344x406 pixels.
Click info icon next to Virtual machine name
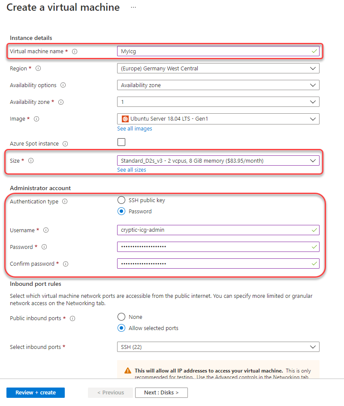(75, 52)
